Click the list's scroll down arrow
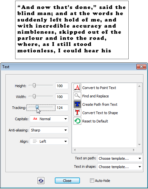Viewport: 148px width, 189px height. [139, 144]
